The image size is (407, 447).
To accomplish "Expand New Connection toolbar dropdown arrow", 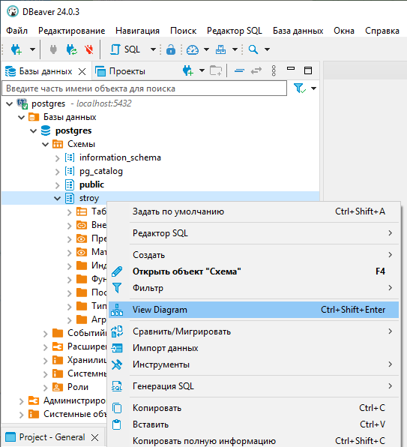I will pos(32,49).
